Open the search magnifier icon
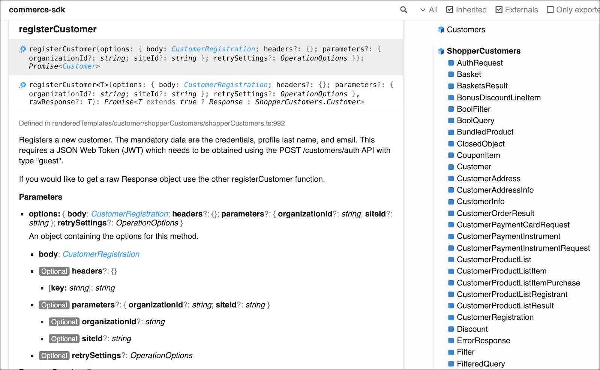Image resolution: width=600 pixels, height=370 pixels. 403,10
